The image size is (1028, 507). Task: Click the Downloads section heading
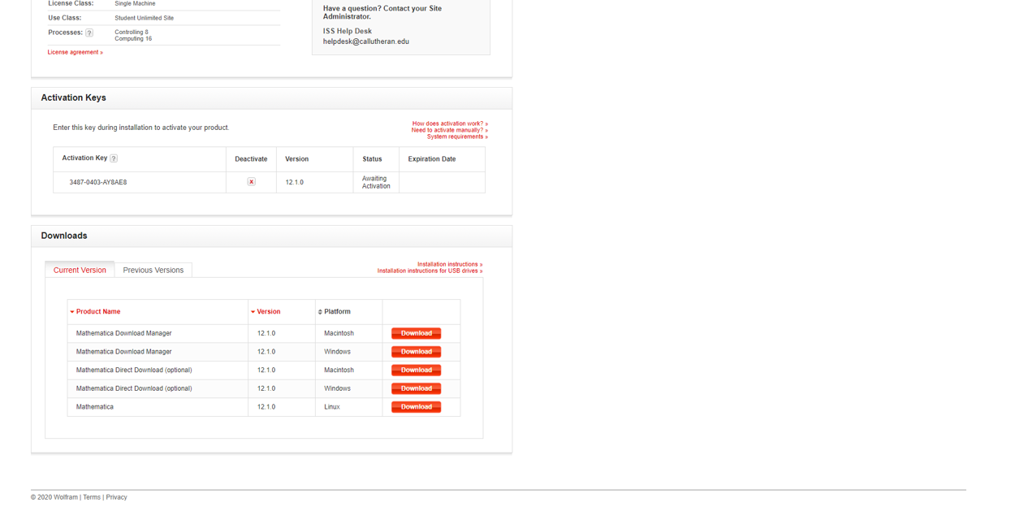click(x=64, y=236)
